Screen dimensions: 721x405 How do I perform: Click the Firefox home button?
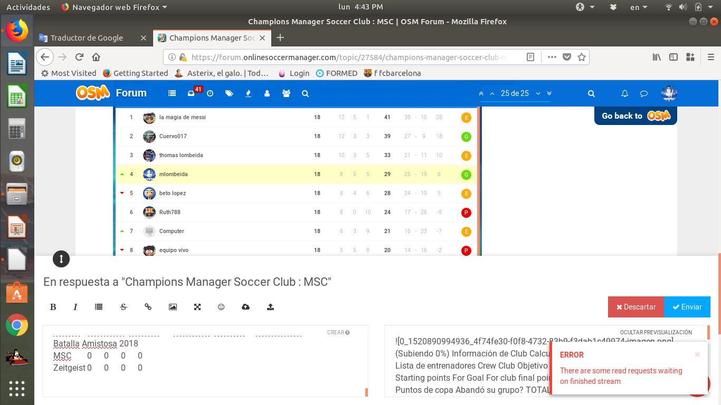pos(96,57)
